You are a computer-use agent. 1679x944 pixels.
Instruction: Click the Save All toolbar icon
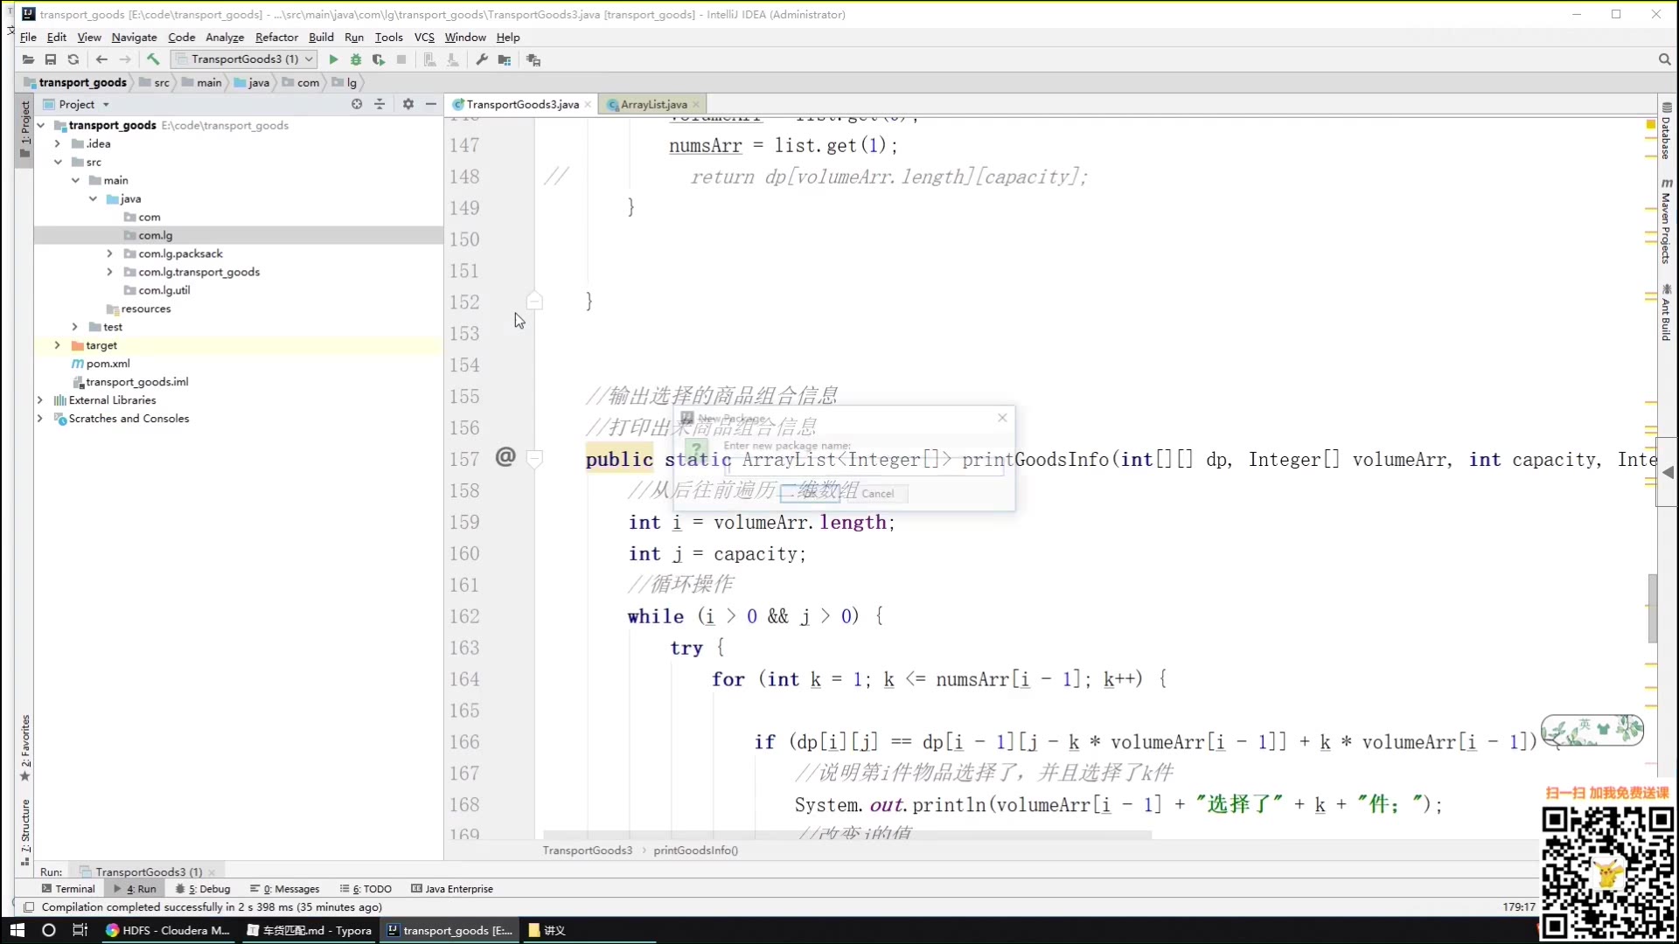[x=51, y=59]
